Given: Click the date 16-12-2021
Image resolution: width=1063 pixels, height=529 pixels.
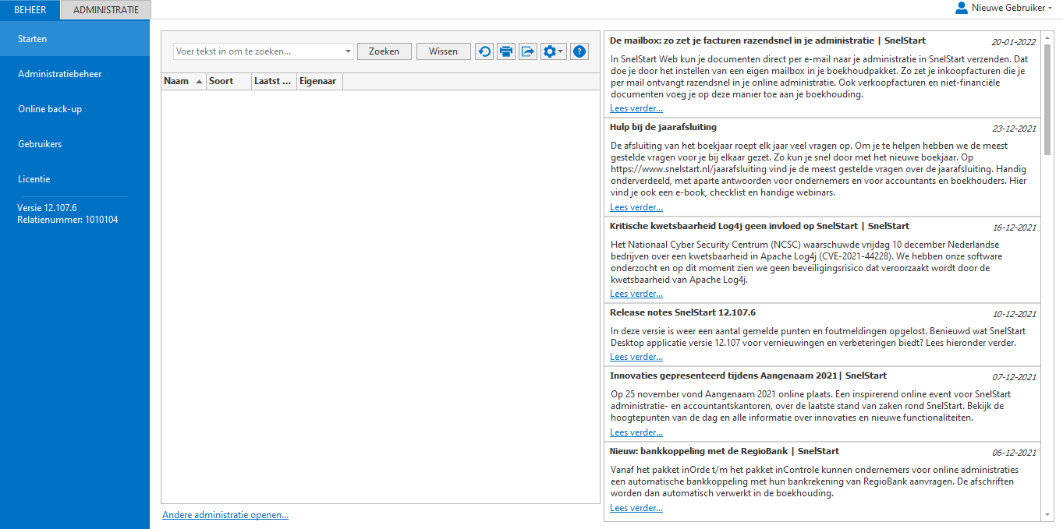Looking at the screenshot, I should tap(1014, 227).
